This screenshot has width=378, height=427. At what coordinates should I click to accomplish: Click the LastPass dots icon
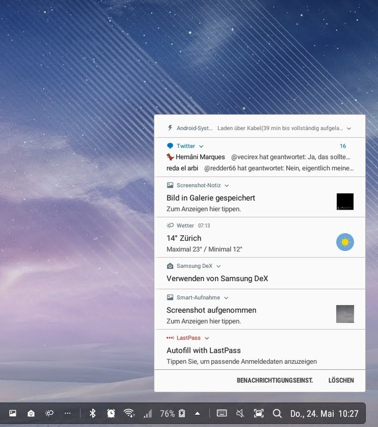(170, 338)
